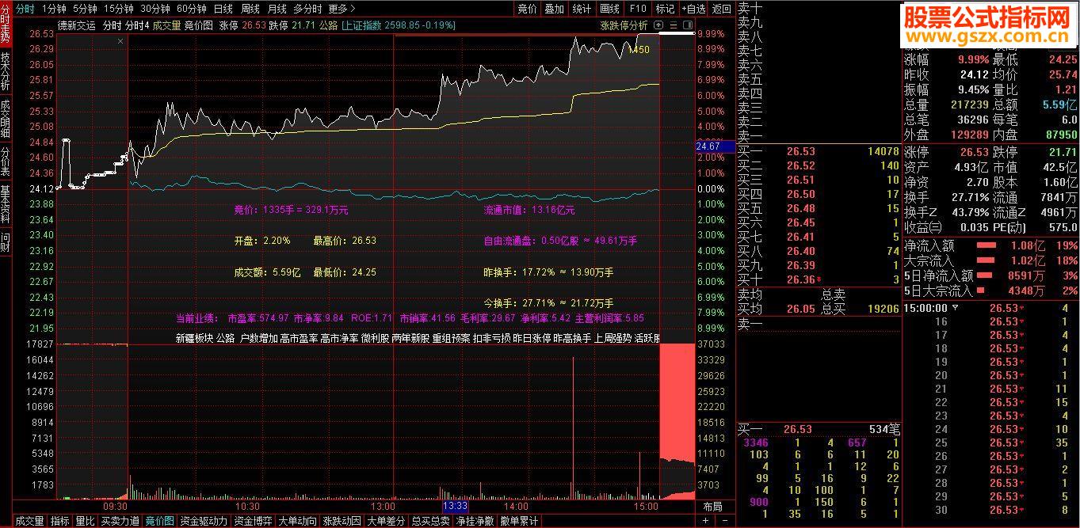This screenshot has height=528, width=1080.
Task: Select the 问财 side tab
Action: point(6,242)
